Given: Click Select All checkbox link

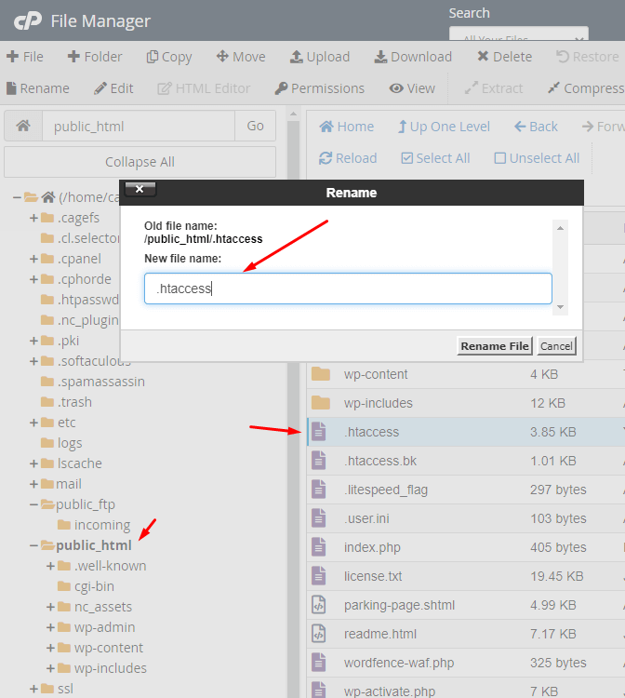Looking at the screenshot, I should tap(435, 158).
